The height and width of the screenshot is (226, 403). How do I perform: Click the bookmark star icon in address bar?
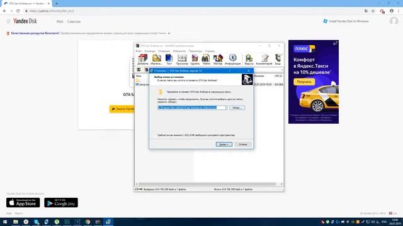[x=373, y=11]
